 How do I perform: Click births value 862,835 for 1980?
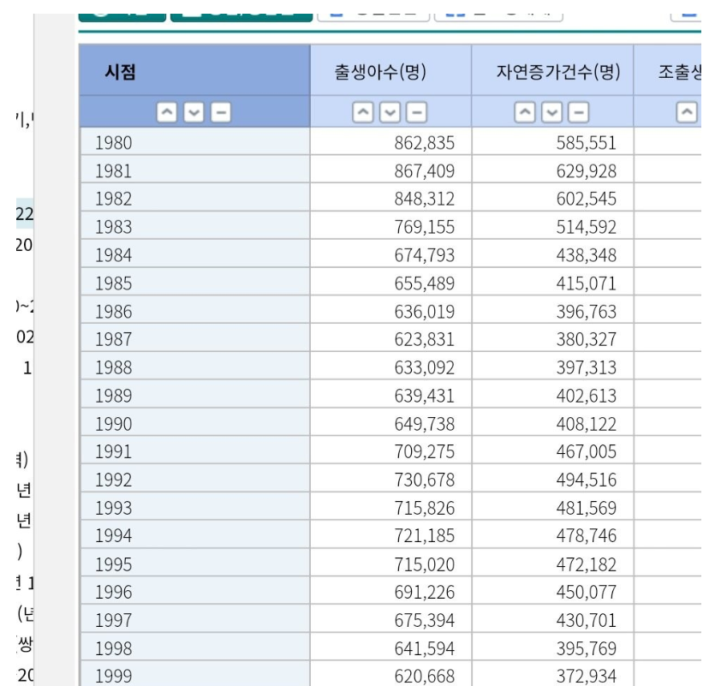click(x=425, y=143)
